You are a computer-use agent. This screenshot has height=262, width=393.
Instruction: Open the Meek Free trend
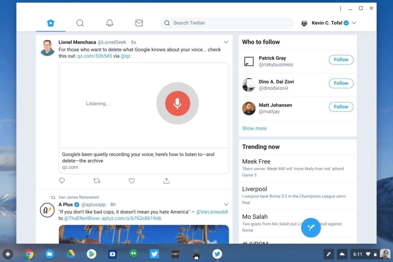298,168
